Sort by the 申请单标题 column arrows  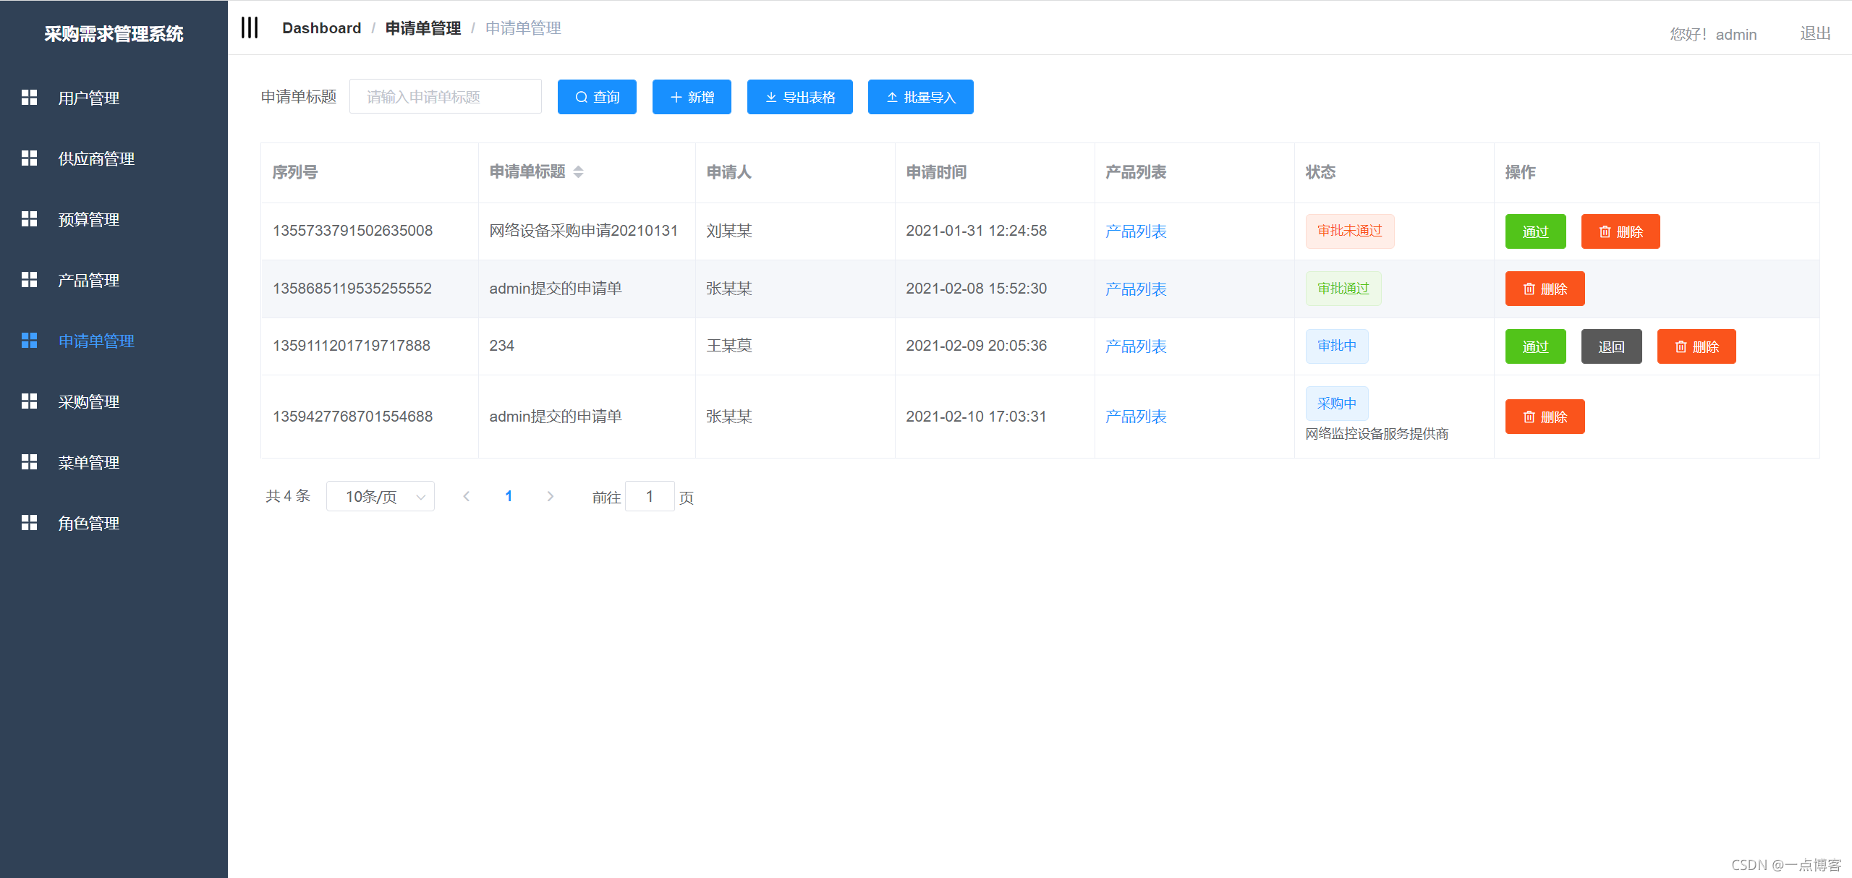tap(578, 172)
